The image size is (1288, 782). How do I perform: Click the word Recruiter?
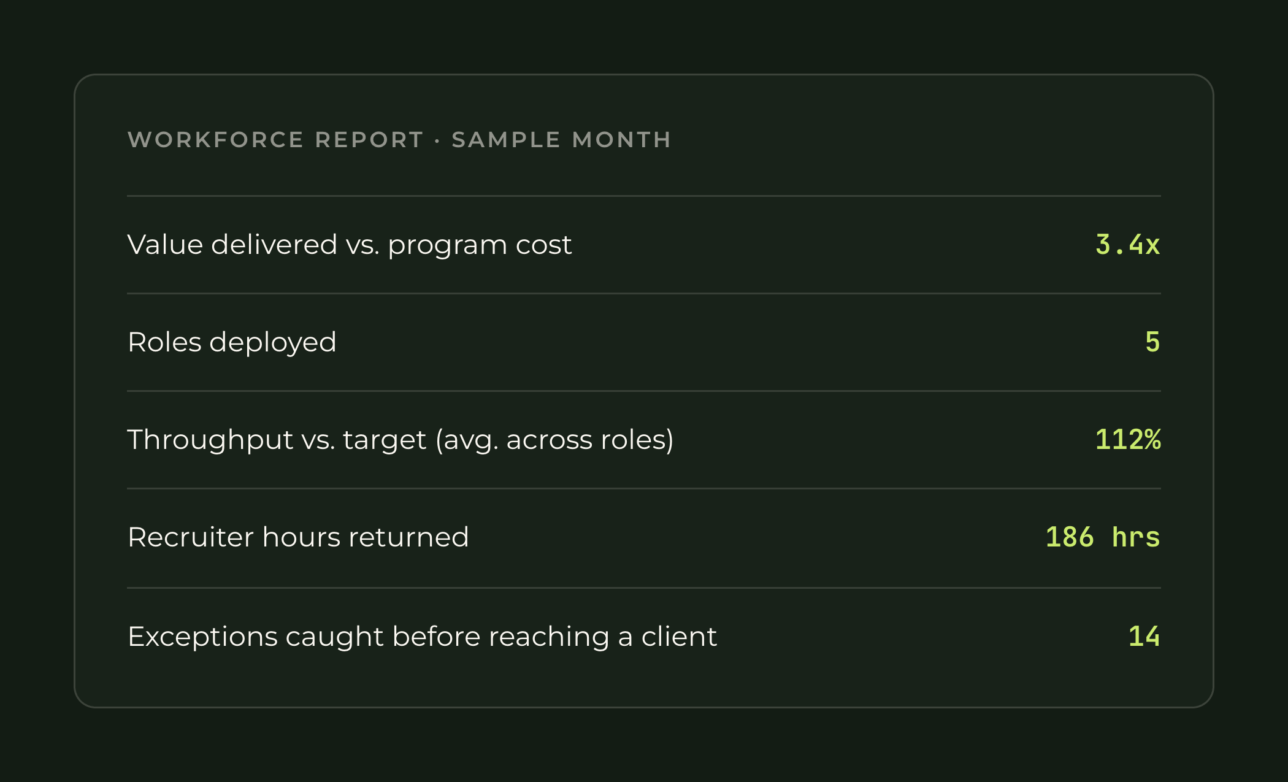coord(191,537)
